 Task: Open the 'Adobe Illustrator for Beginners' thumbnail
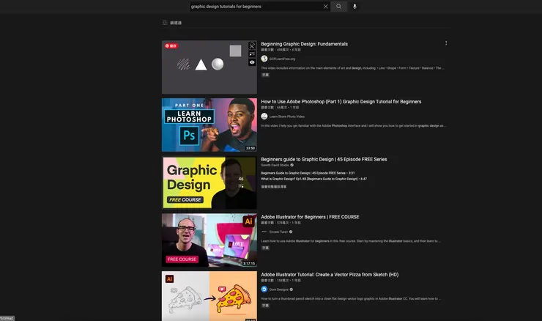tap(209, 240)
